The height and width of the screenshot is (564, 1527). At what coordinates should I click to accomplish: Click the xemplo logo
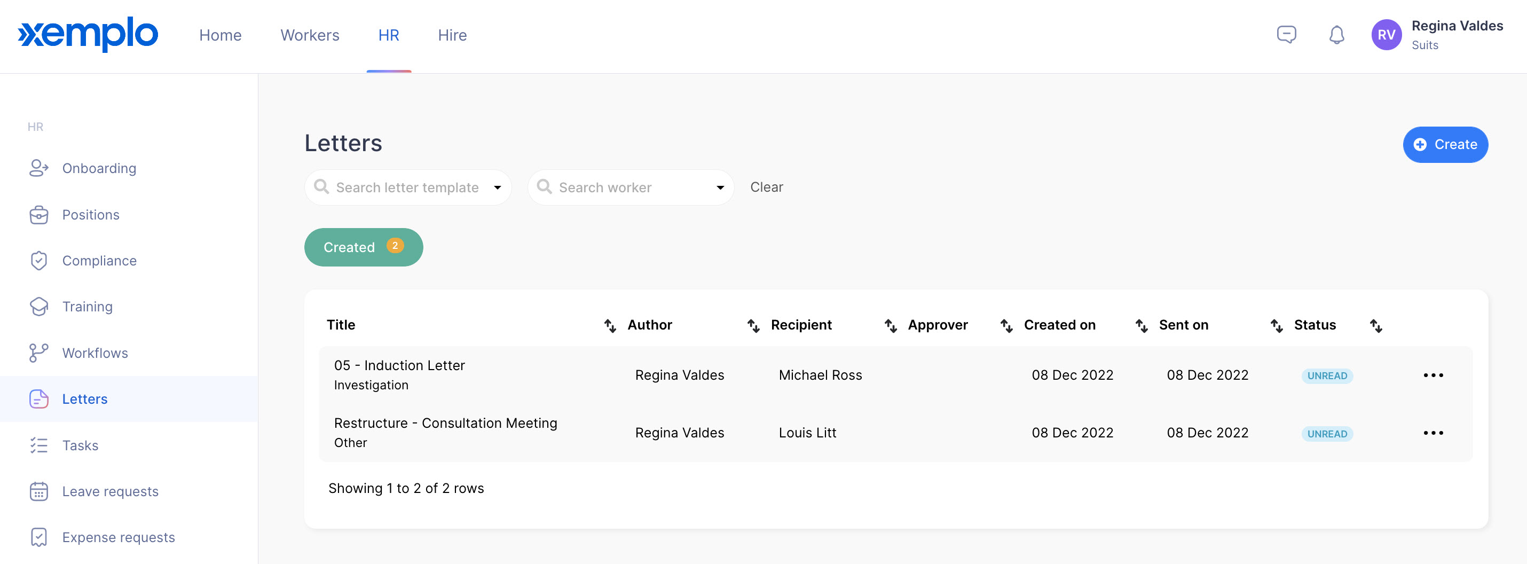coord(88,34)
